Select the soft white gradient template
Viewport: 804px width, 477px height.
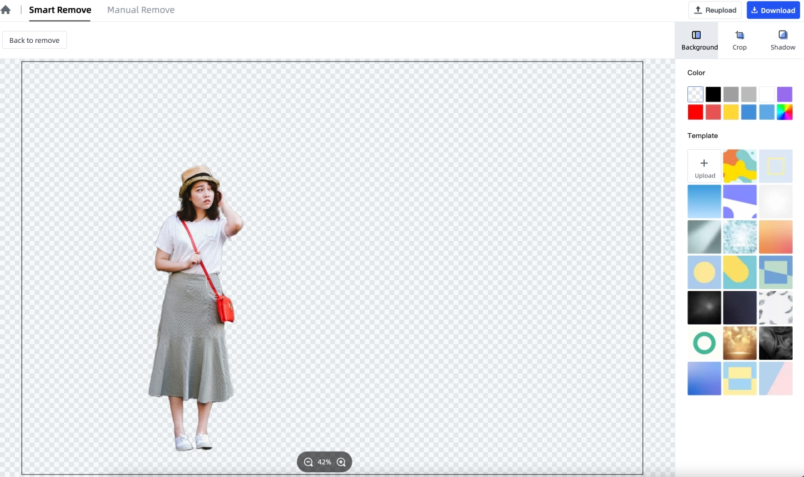[776, 201]
